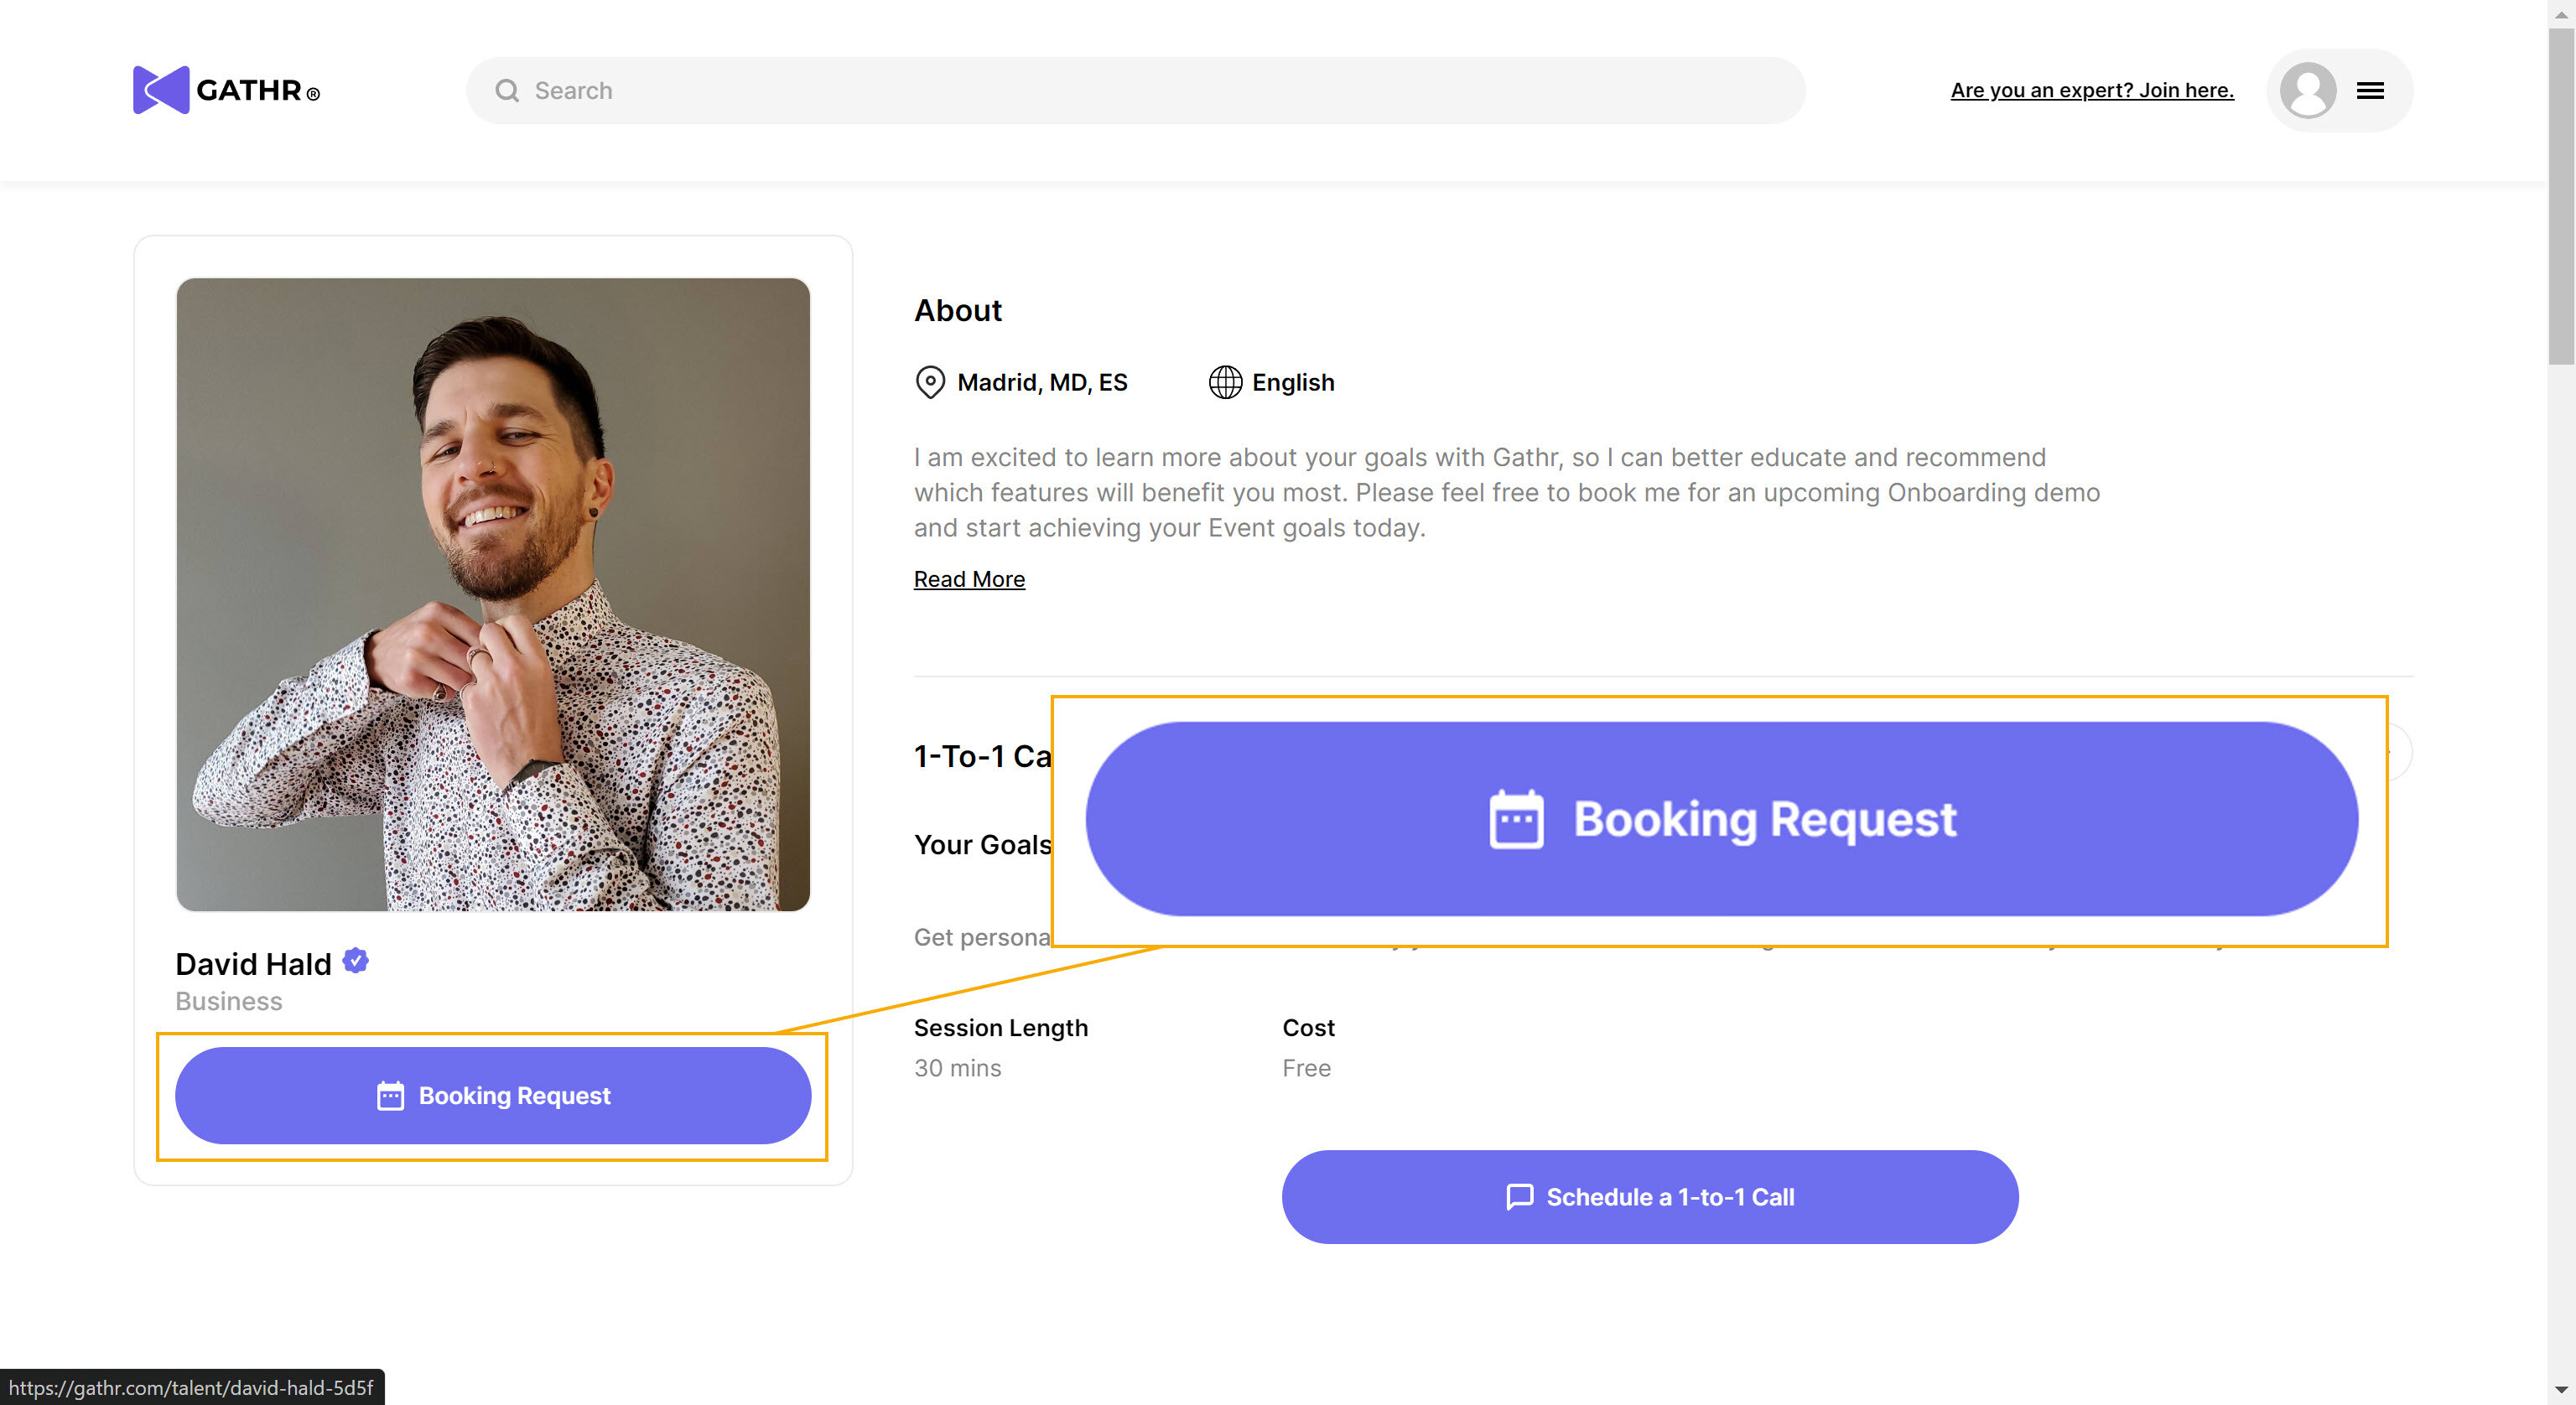This screenshot has height=1405, width=2576.
Task: Open David Hald's profile photo
Action: click(493, 594)
